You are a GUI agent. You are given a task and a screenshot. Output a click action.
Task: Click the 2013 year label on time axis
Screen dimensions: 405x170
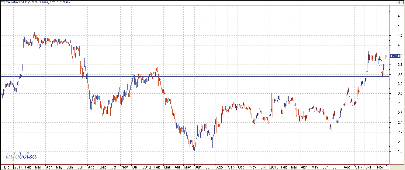click(275, 167)
